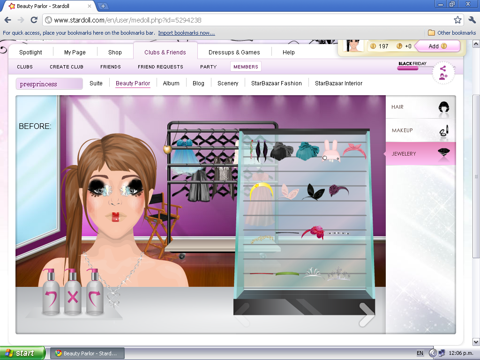Open the Other bookmarks folder
480x360 pixels.
pyautogui.click(x=453, y=33)
